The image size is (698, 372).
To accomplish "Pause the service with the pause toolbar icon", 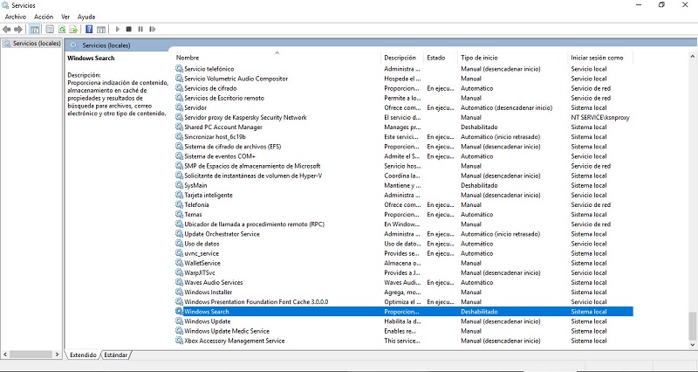I will tap(140, 30).
